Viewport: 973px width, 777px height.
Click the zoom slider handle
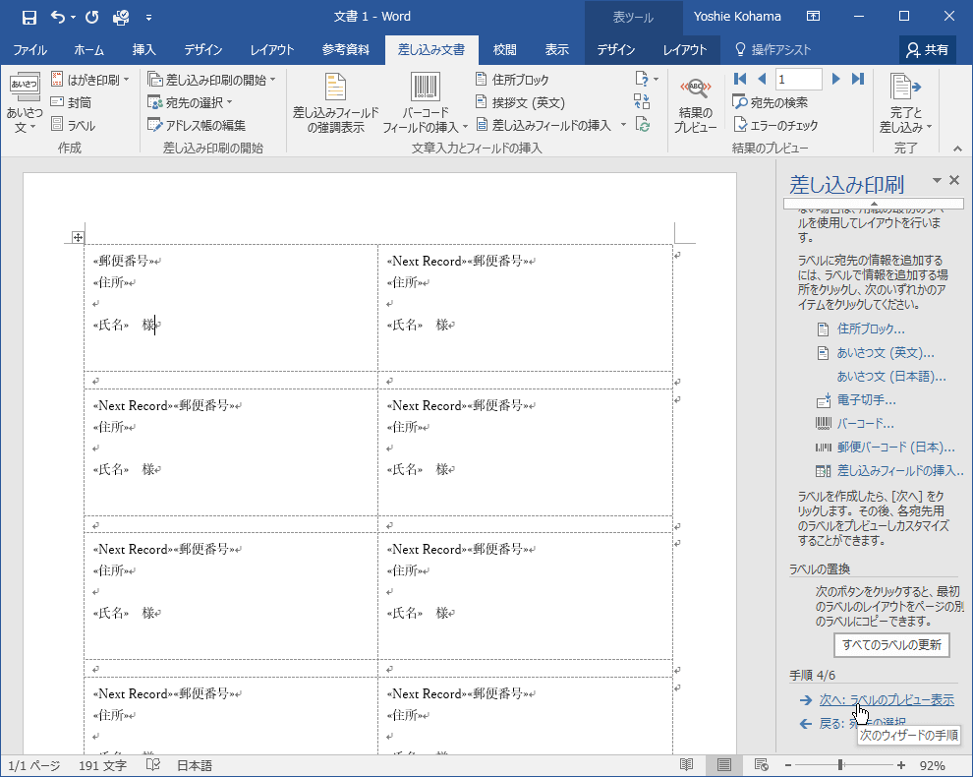pyautogui.click(x=840, y=765)
